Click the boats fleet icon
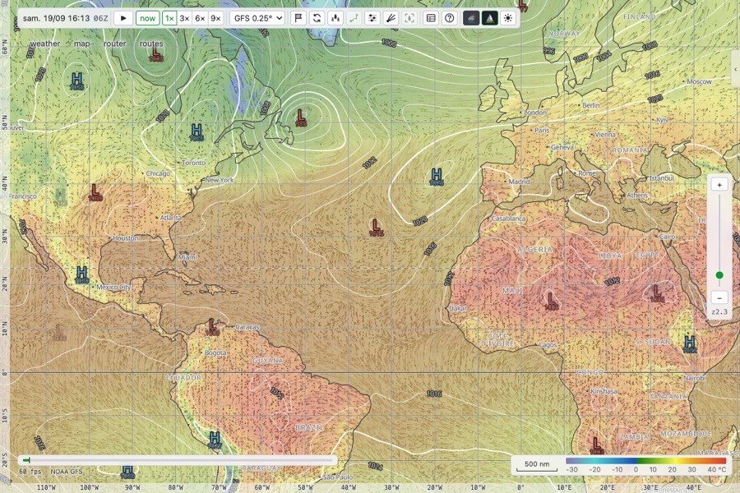The width and height of the screenshot is (740, 493). coord(335,18)
